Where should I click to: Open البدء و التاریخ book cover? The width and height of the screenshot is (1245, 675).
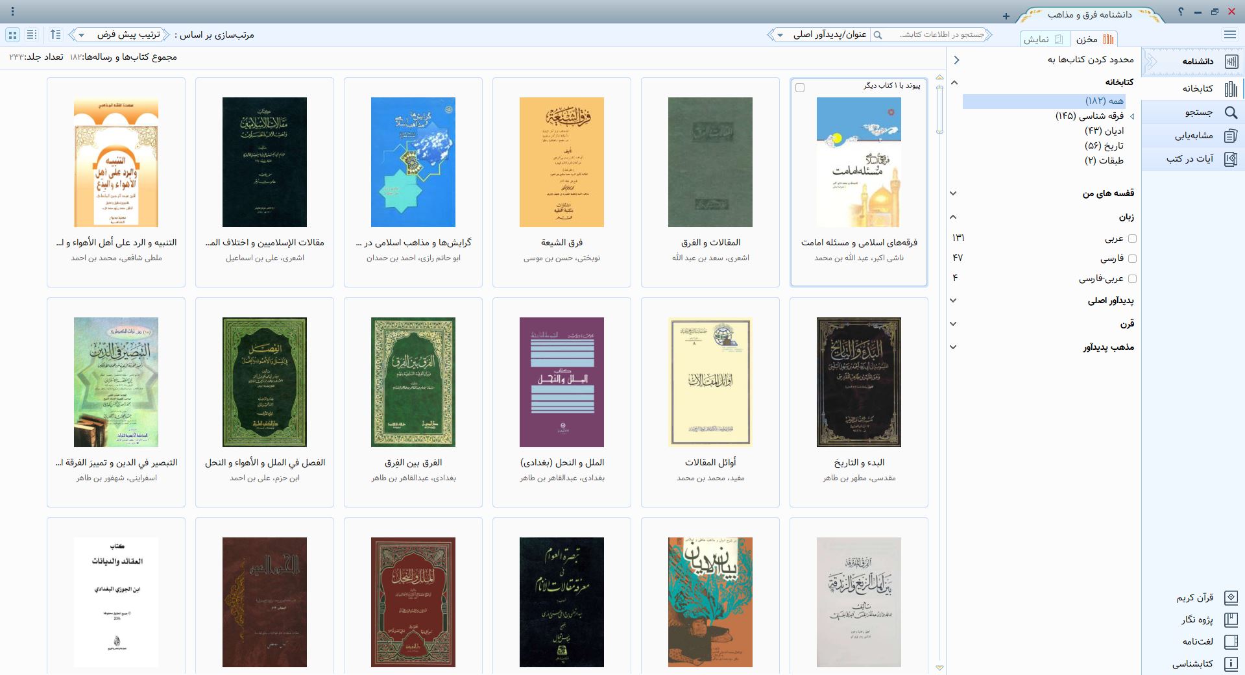tap(859, 382)
